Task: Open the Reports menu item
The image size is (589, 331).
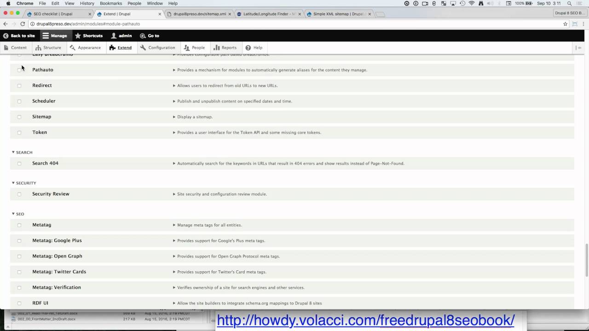Action: [x=225, y=47]
